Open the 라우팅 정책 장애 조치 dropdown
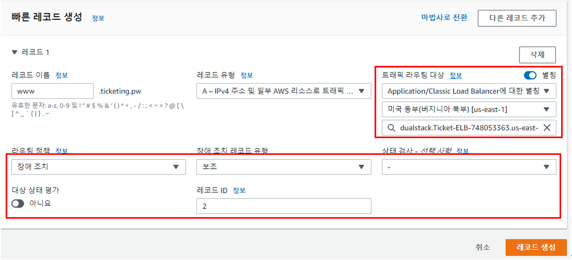 (x=98, y=166)
